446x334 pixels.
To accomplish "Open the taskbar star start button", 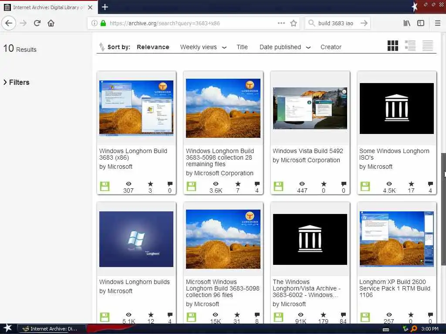I will (8, 328).
